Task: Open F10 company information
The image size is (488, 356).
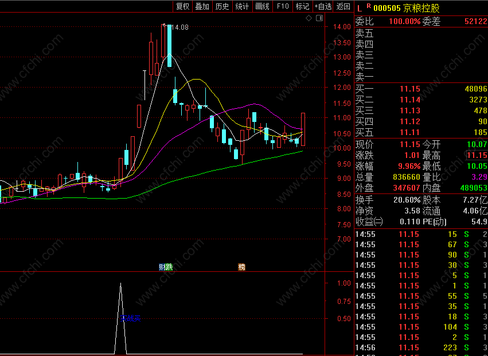Action: click(x=283, y=6)
